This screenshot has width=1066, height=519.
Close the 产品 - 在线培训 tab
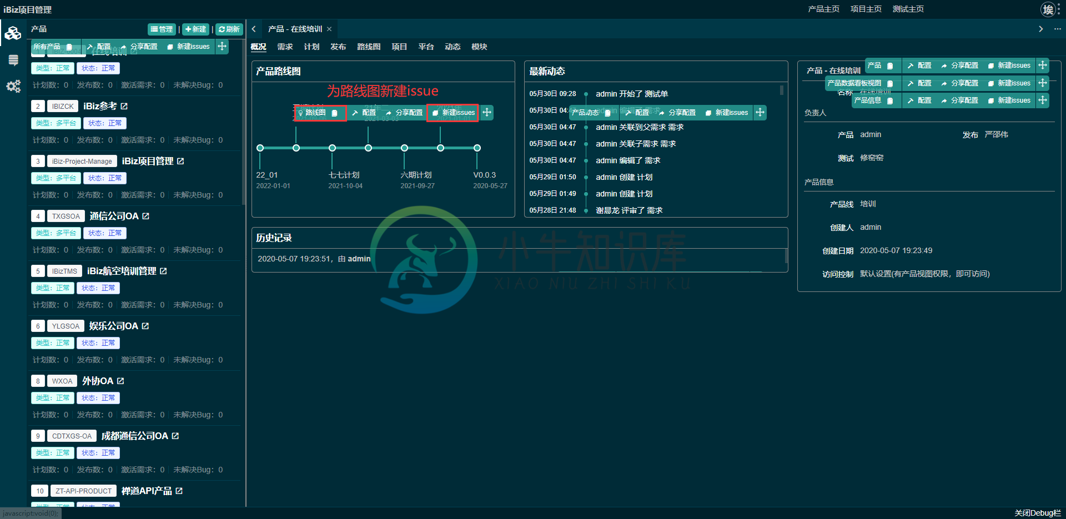click(x=329, y=29)
